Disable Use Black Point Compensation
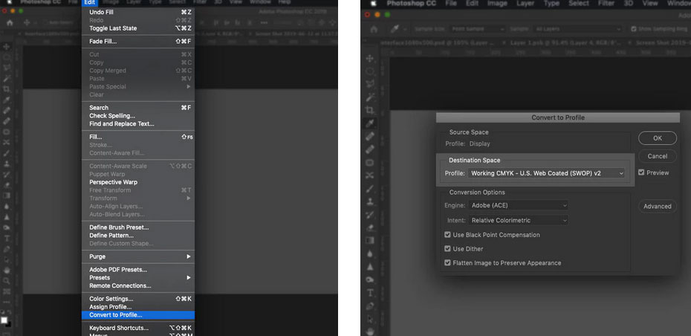This screenshot has width=691, height=336. click(x=447, y=235)
